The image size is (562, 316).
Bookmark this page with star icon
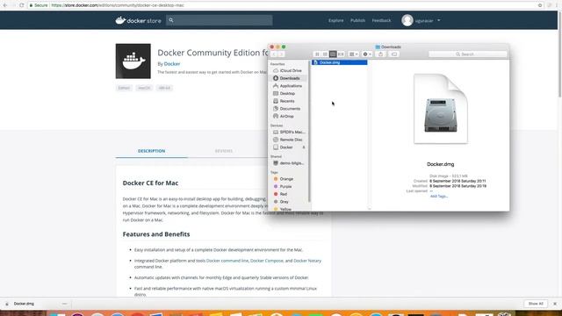pos(540,5)
